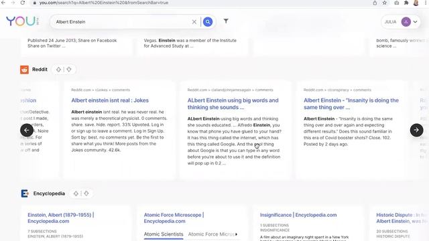Clear the search box with X
429x241 pixels.
[194, 22]
